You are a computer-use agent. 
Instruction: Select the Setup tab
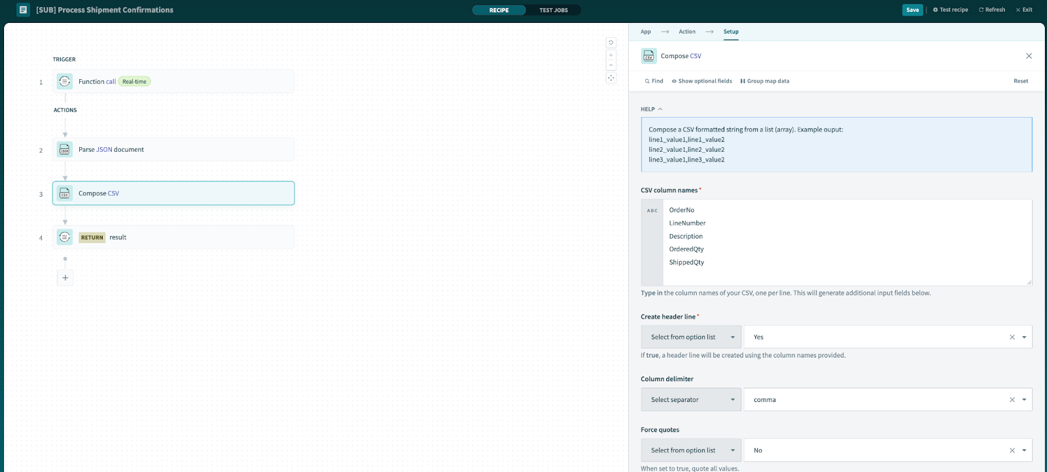coord(731,31)
